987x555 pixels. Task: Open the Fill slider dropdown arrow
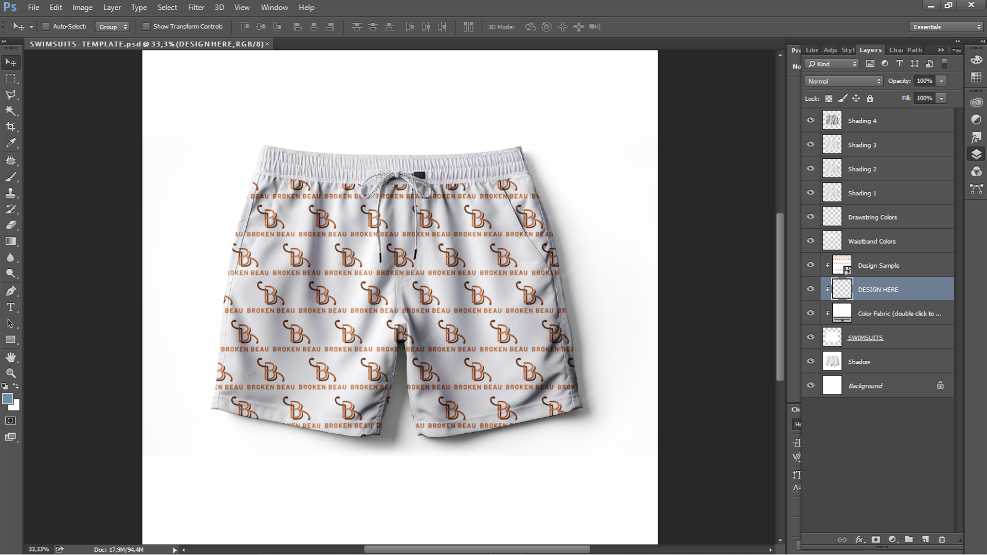941,98
